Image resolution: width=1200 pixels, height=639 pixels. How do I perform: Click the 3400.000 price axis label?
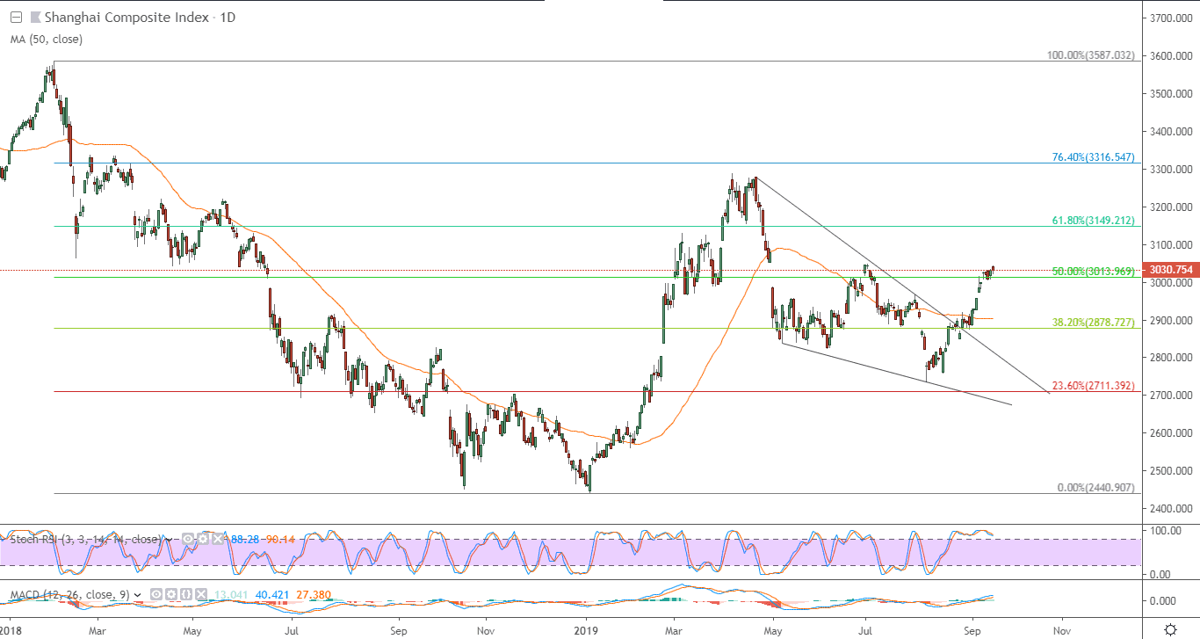pyautogui.click(x=1171, y=131)
